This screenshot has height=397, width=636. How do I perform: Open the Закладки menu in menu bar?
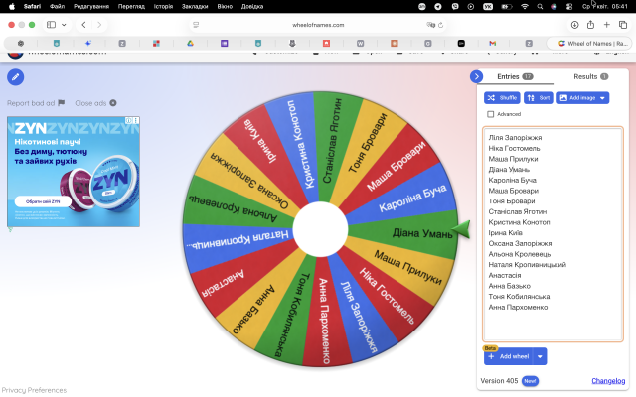(x=195, y=5)
